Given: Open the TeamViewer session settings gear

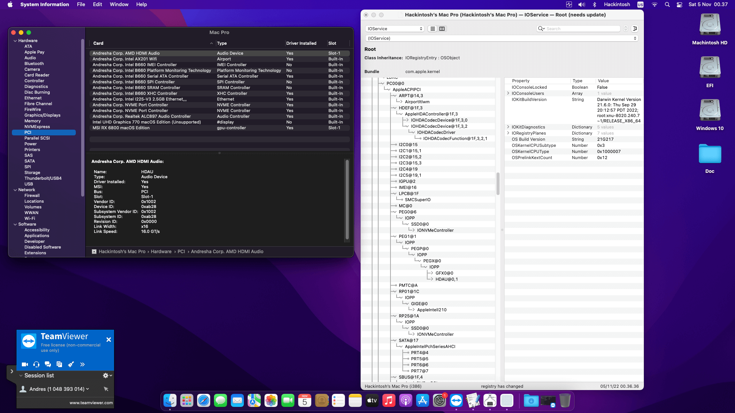Looking at the screenshot, I should 106,376.
